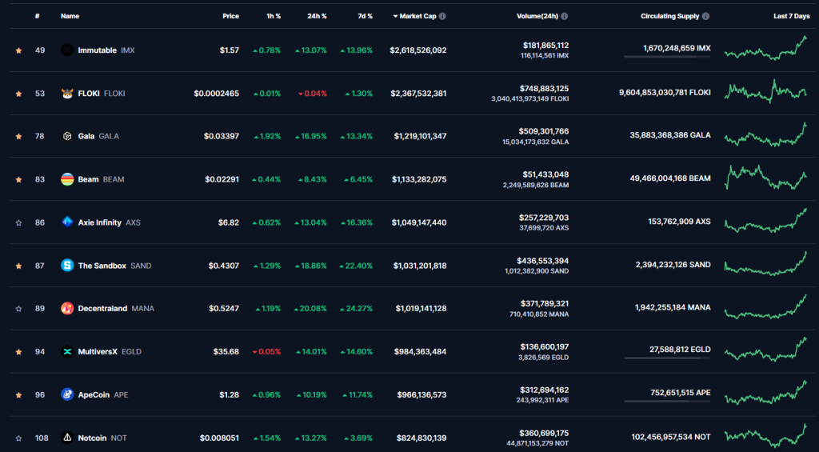819x452 pixels.
Task: Sort by Circulating Supply header
Action: point(670,16)
